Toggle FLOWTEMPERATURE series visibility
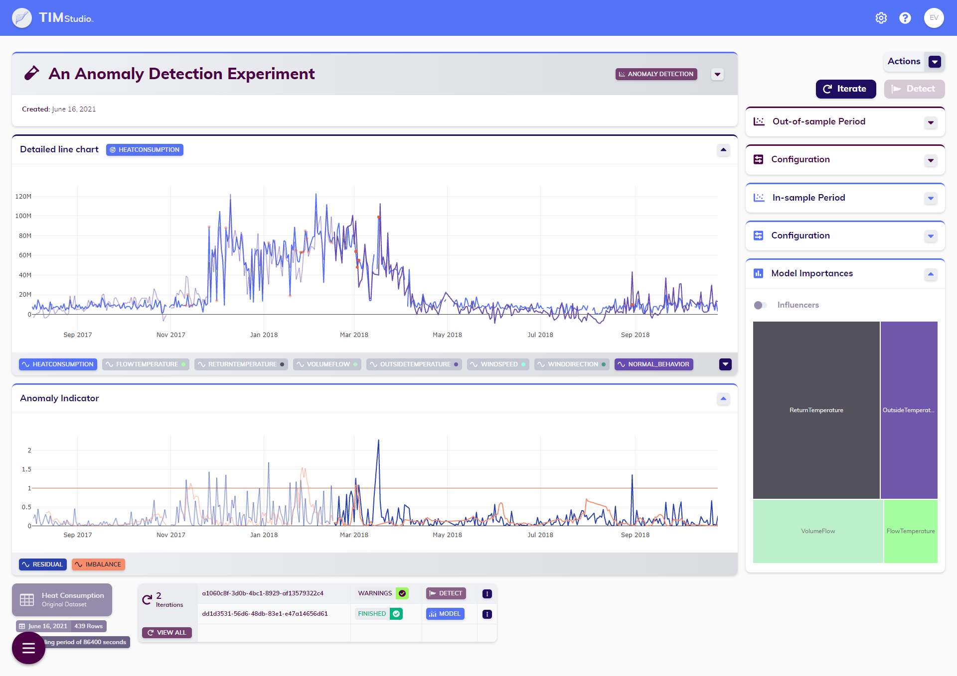 [x=146, y=364]
